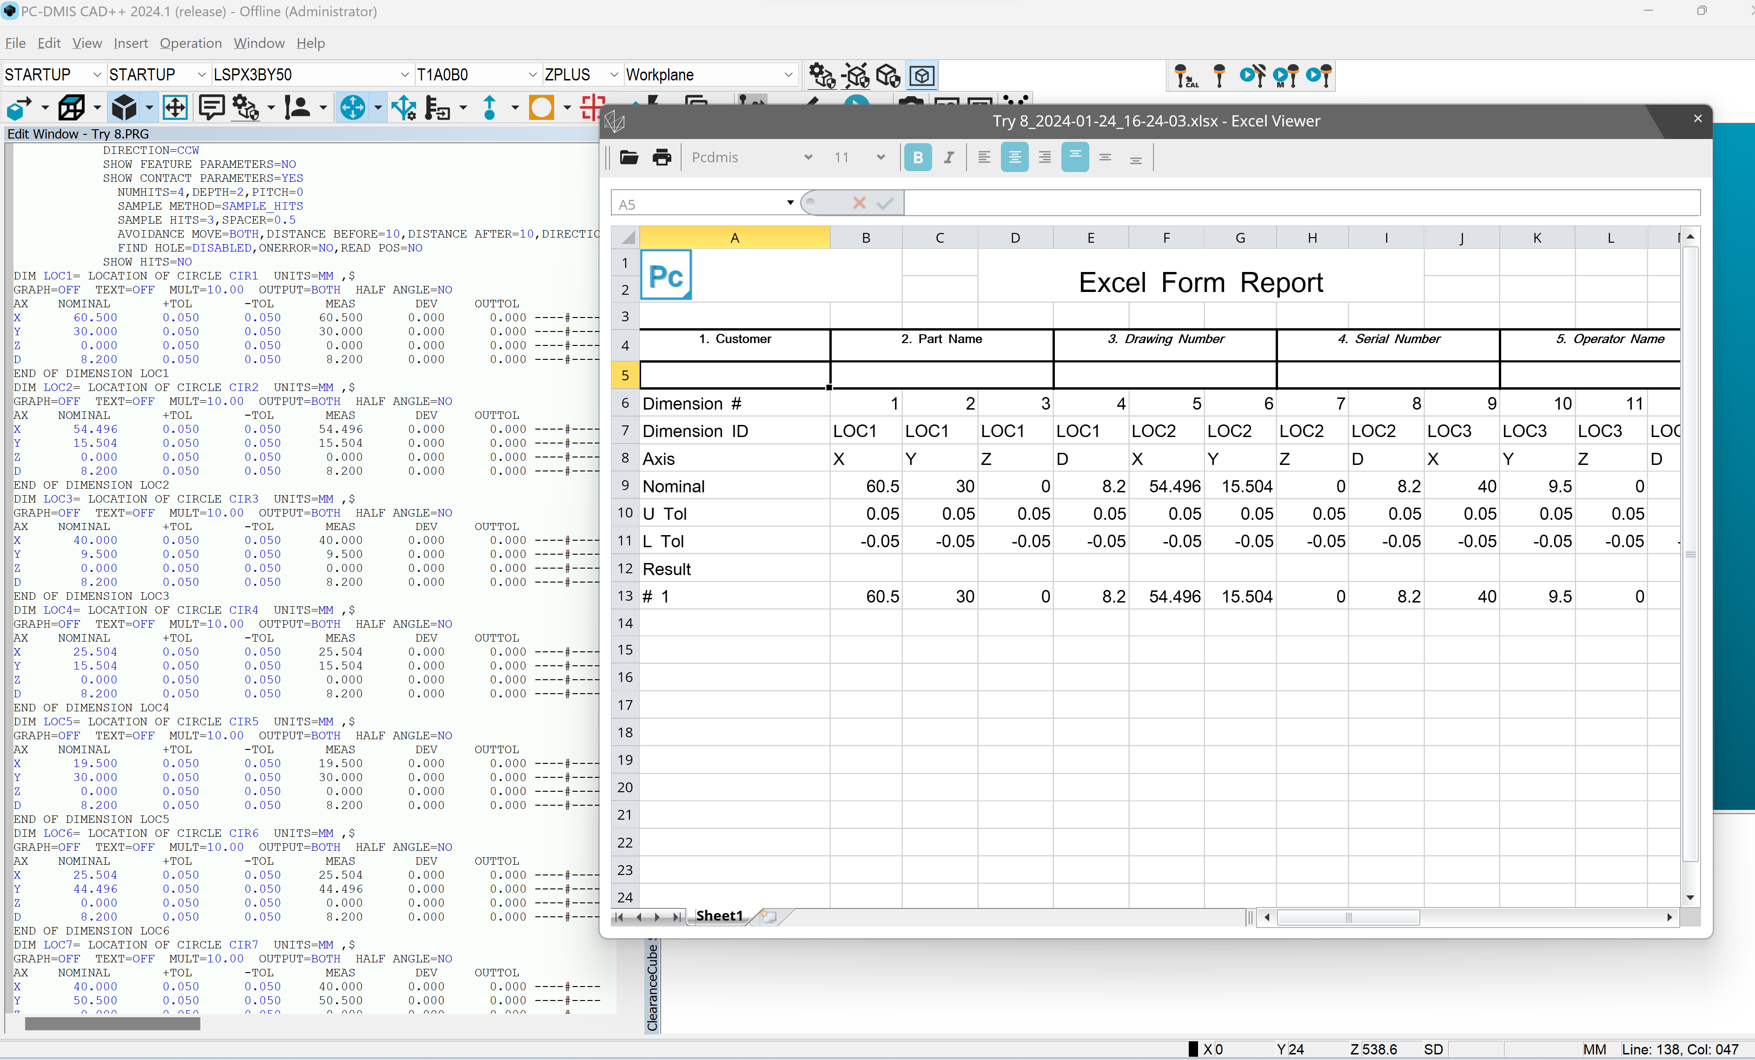Click the last play probe icon in toolbar
1755x1060 pixels.
1318,75
